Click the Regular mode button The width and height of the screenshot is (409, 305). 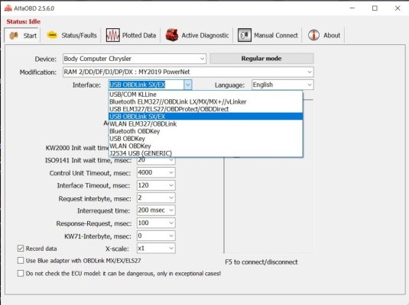click(x=261, y=58)
